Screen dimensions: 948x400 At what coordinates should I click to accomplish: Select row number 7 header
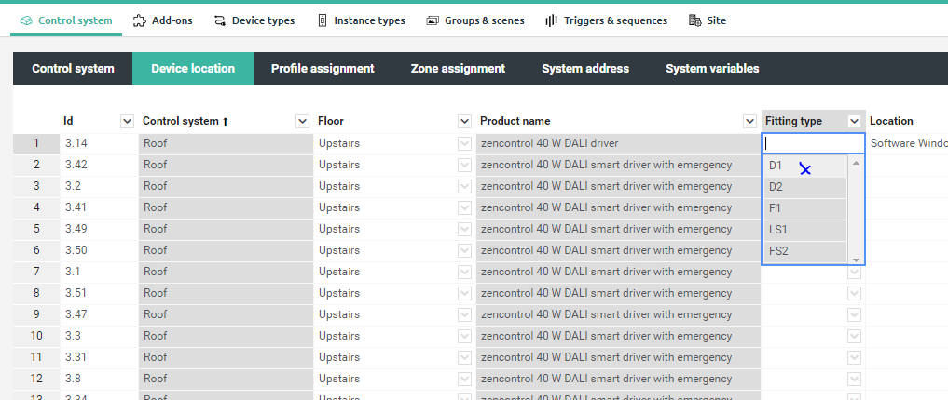(36, 273)
